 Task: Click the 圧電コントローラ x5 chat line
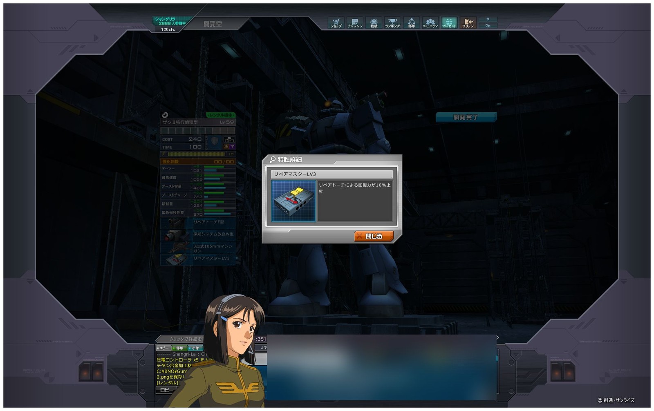(184, 360)
